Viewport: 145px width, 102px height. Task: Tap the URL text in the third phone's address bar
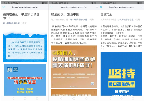point(121,7)
